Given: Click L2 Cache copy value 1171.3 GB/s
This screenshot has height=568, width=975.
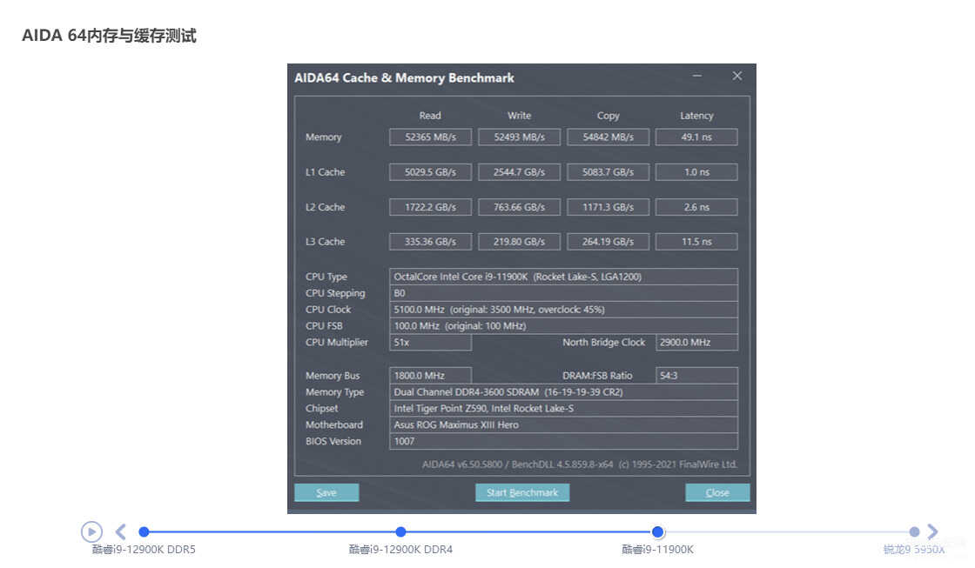Looking at the screenshot, I should tap(609, 207).
